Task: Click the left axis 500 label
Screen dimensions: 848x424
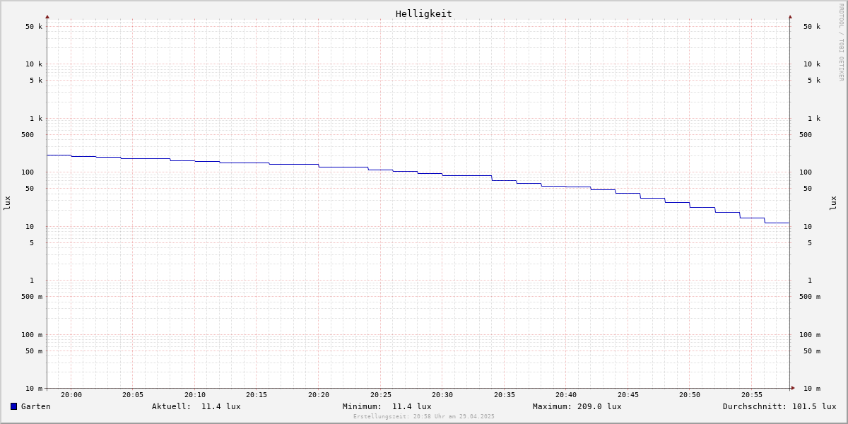Action: (x=28, y=135)
